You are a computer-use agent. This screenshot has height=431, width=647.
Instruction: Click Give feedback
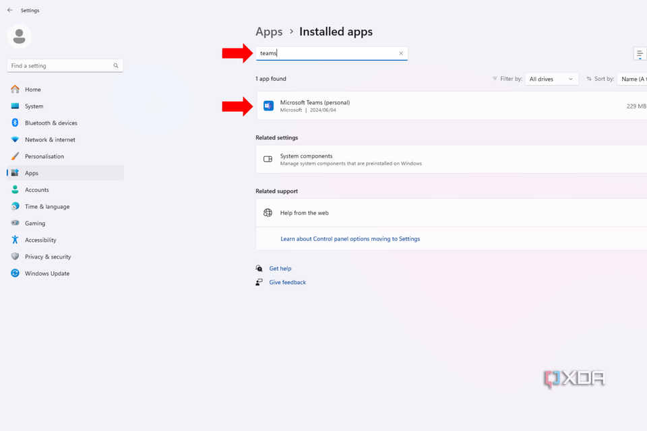coord(288,282)
